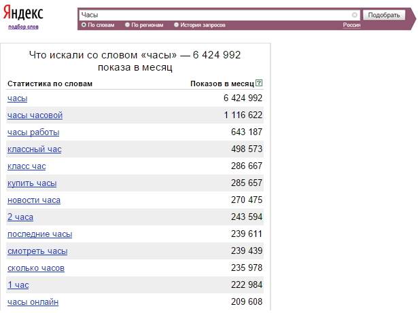Select the 'По словам' radio button
The height and width of the screenshot is (313, 418).
tap(84, 24)
